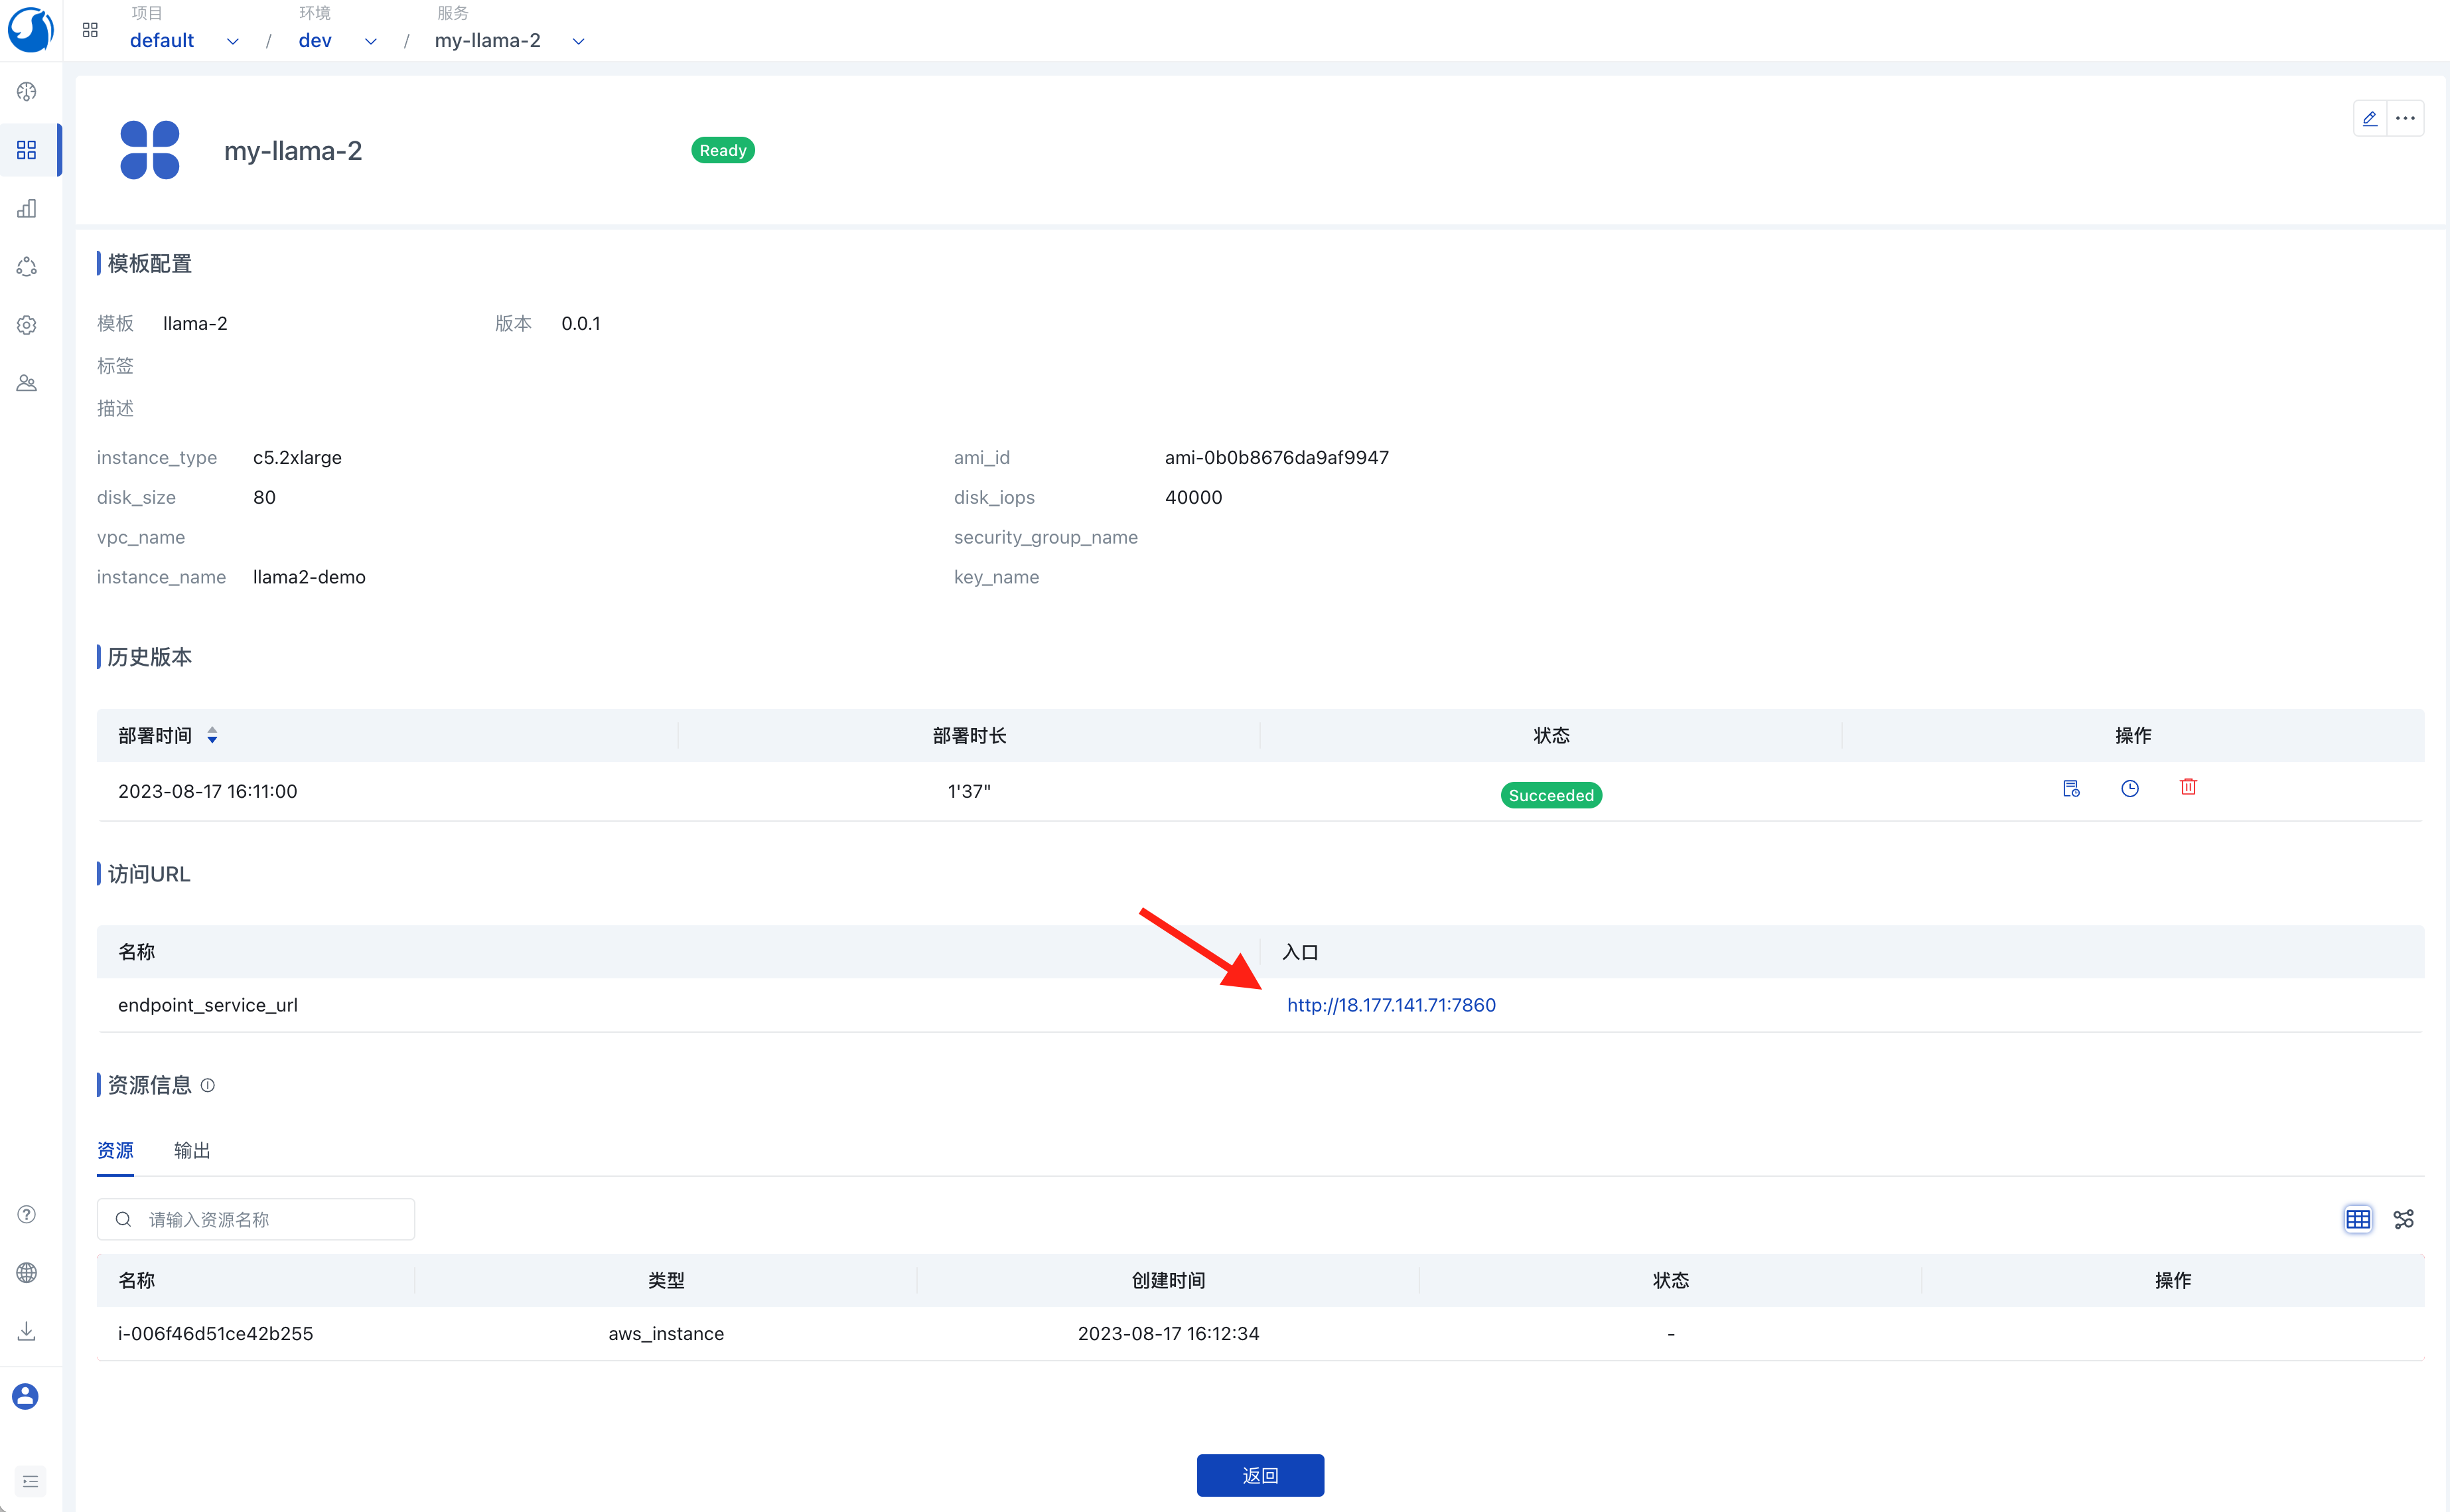Click rollback clock icon for the revision
Screen dimensions: 2450x1512
point(2130,789)
